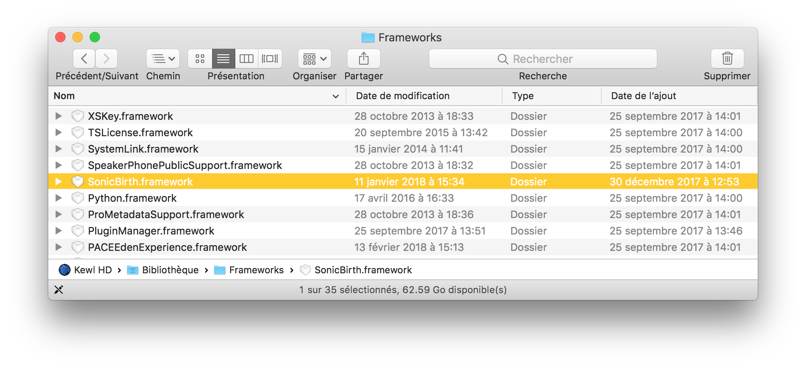Switch to list view
This screenshot has width=806, height=369.
pos(223,59)
